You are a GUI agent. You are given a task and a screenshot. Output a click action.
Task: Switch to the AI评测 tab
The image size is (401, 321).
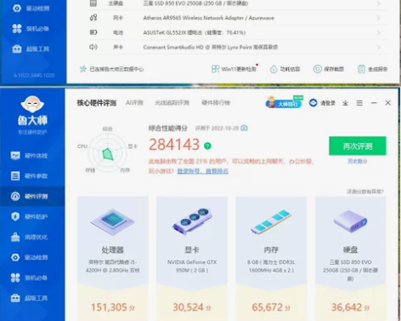click(x=134, y=103)
